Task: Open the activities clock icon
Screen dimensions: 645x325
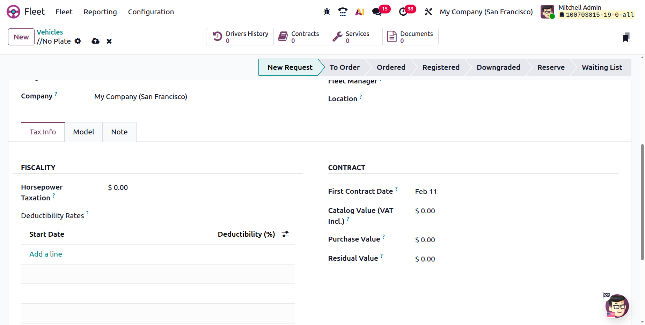Action: click(x=403, y=12)
